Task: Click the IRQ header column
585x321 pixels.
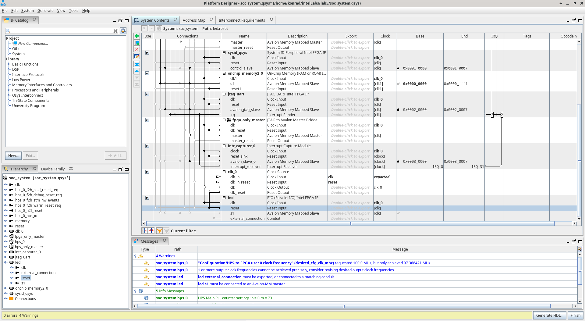Action: 494,36
